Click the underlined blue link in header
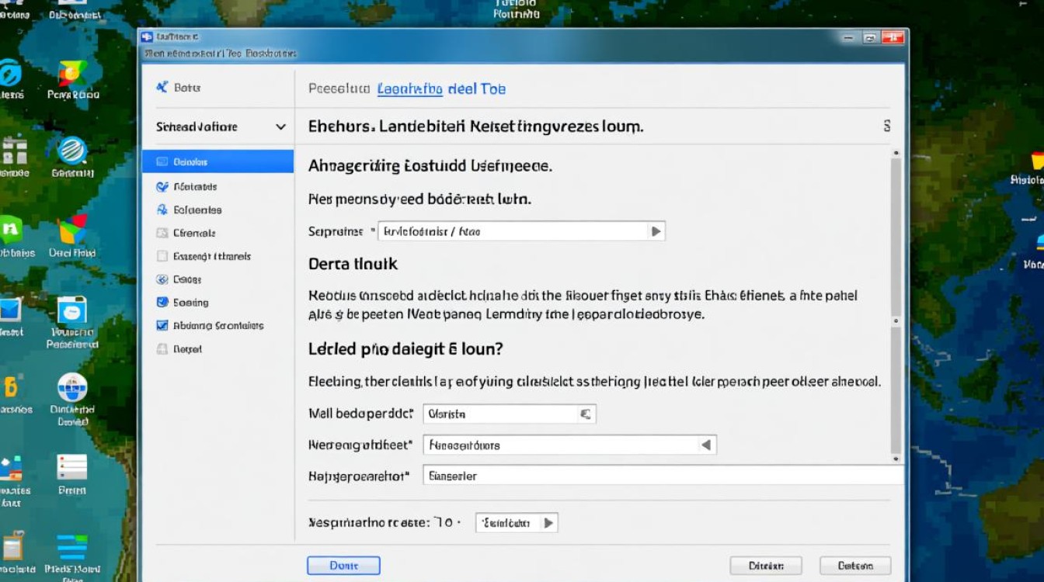 pos(409,89)
